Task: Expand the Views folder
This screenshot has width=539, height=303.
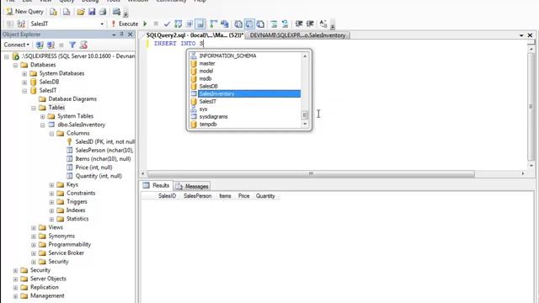Action: click(x=34, y=227)
